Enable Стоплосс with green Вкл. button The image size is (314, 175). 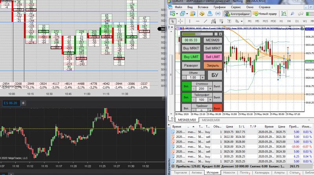coord(186,86)
